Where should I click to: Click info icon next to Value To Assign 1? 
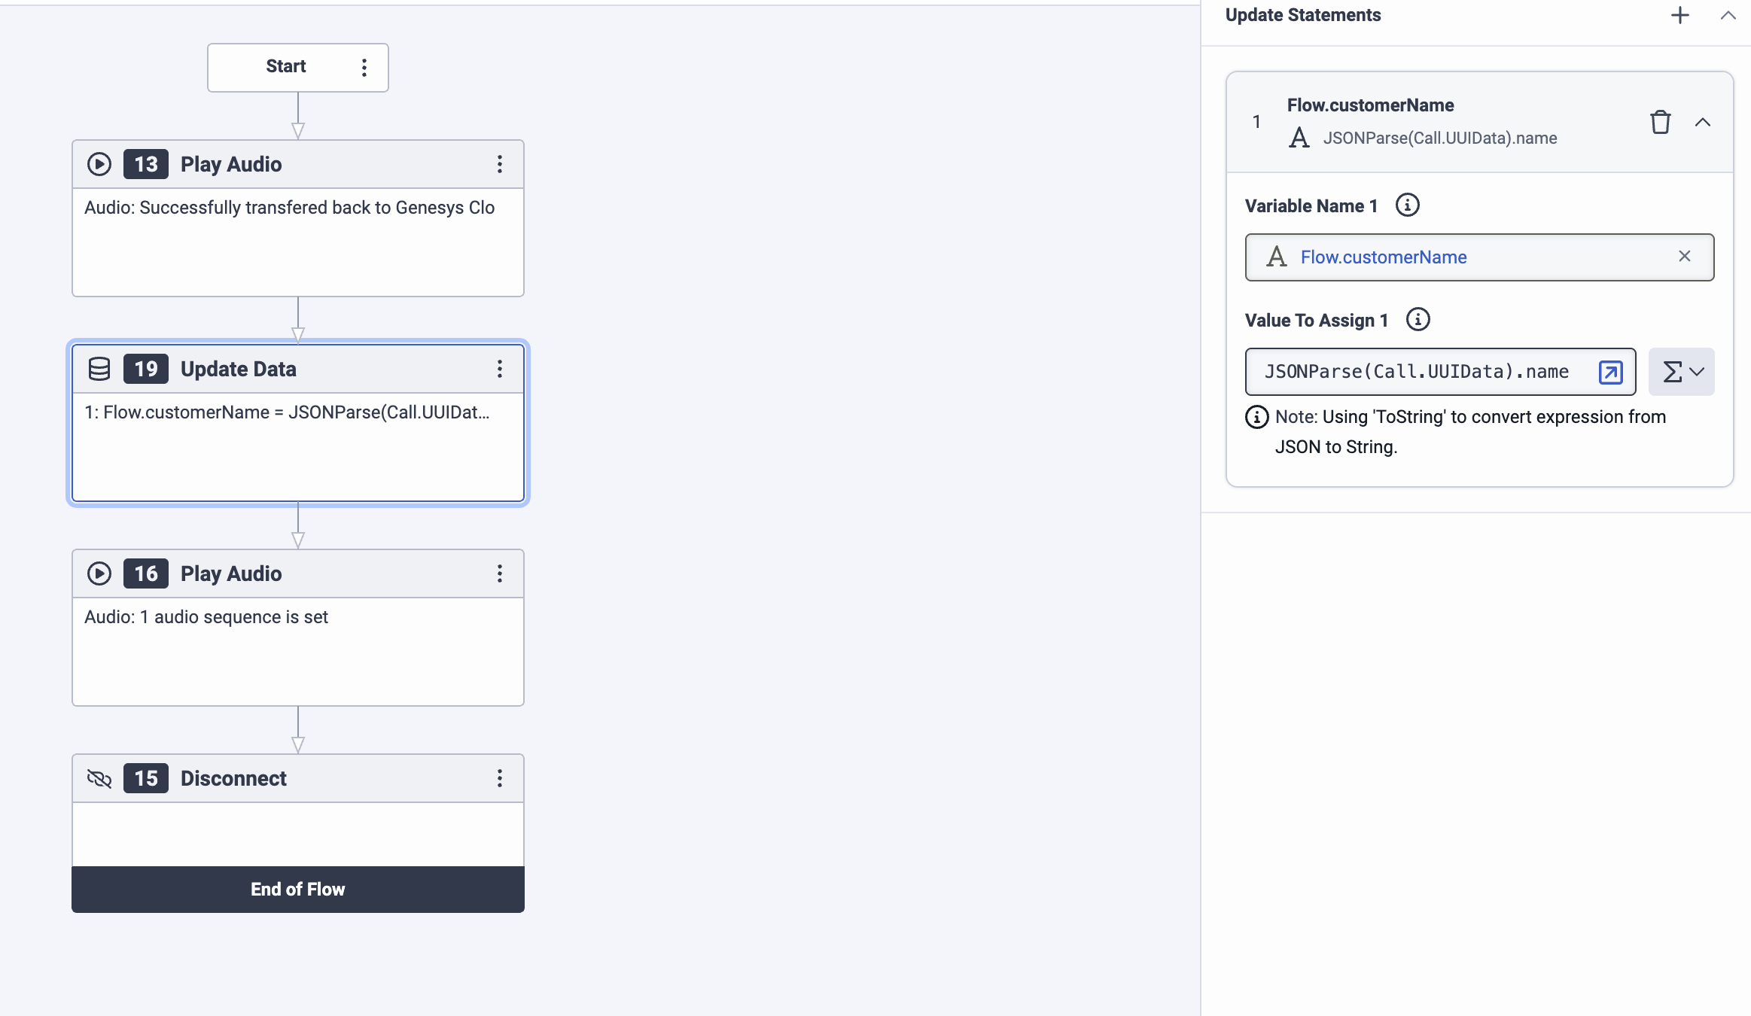(x=1418, y=320)
